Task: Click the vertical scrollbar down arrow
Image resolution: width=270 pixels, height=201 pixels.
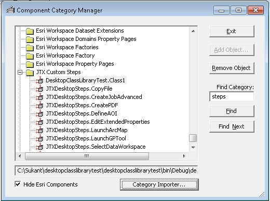Action: click(x=193, y=147)
